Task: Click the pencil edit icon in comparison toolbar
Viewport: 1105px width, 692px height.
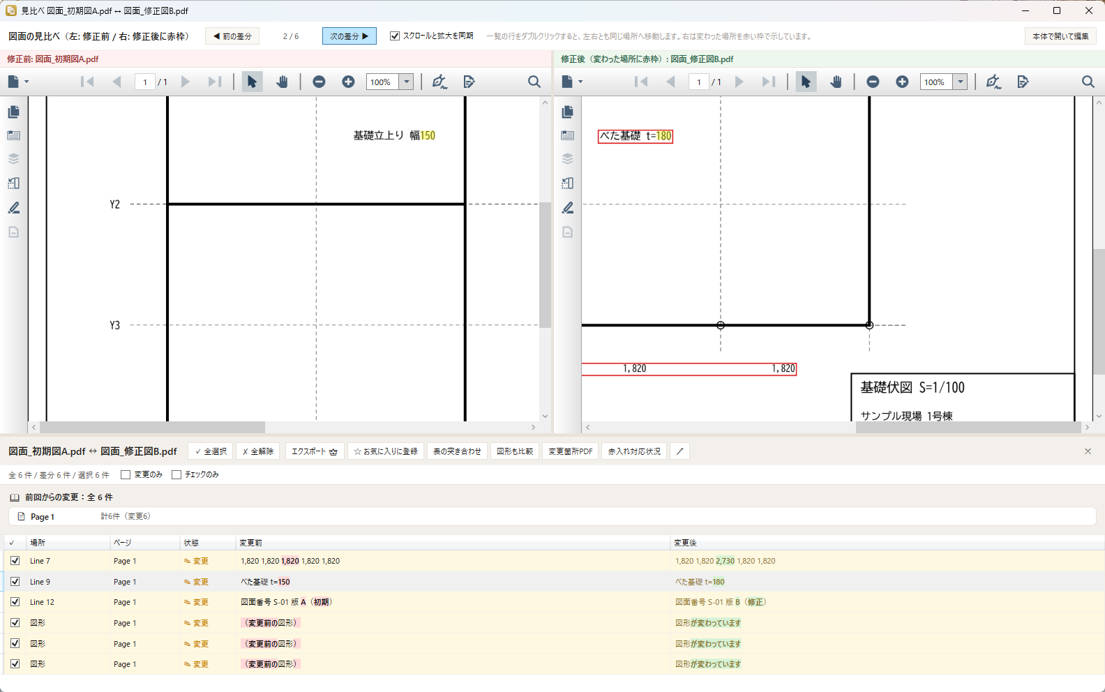Action: click(680, 451)
